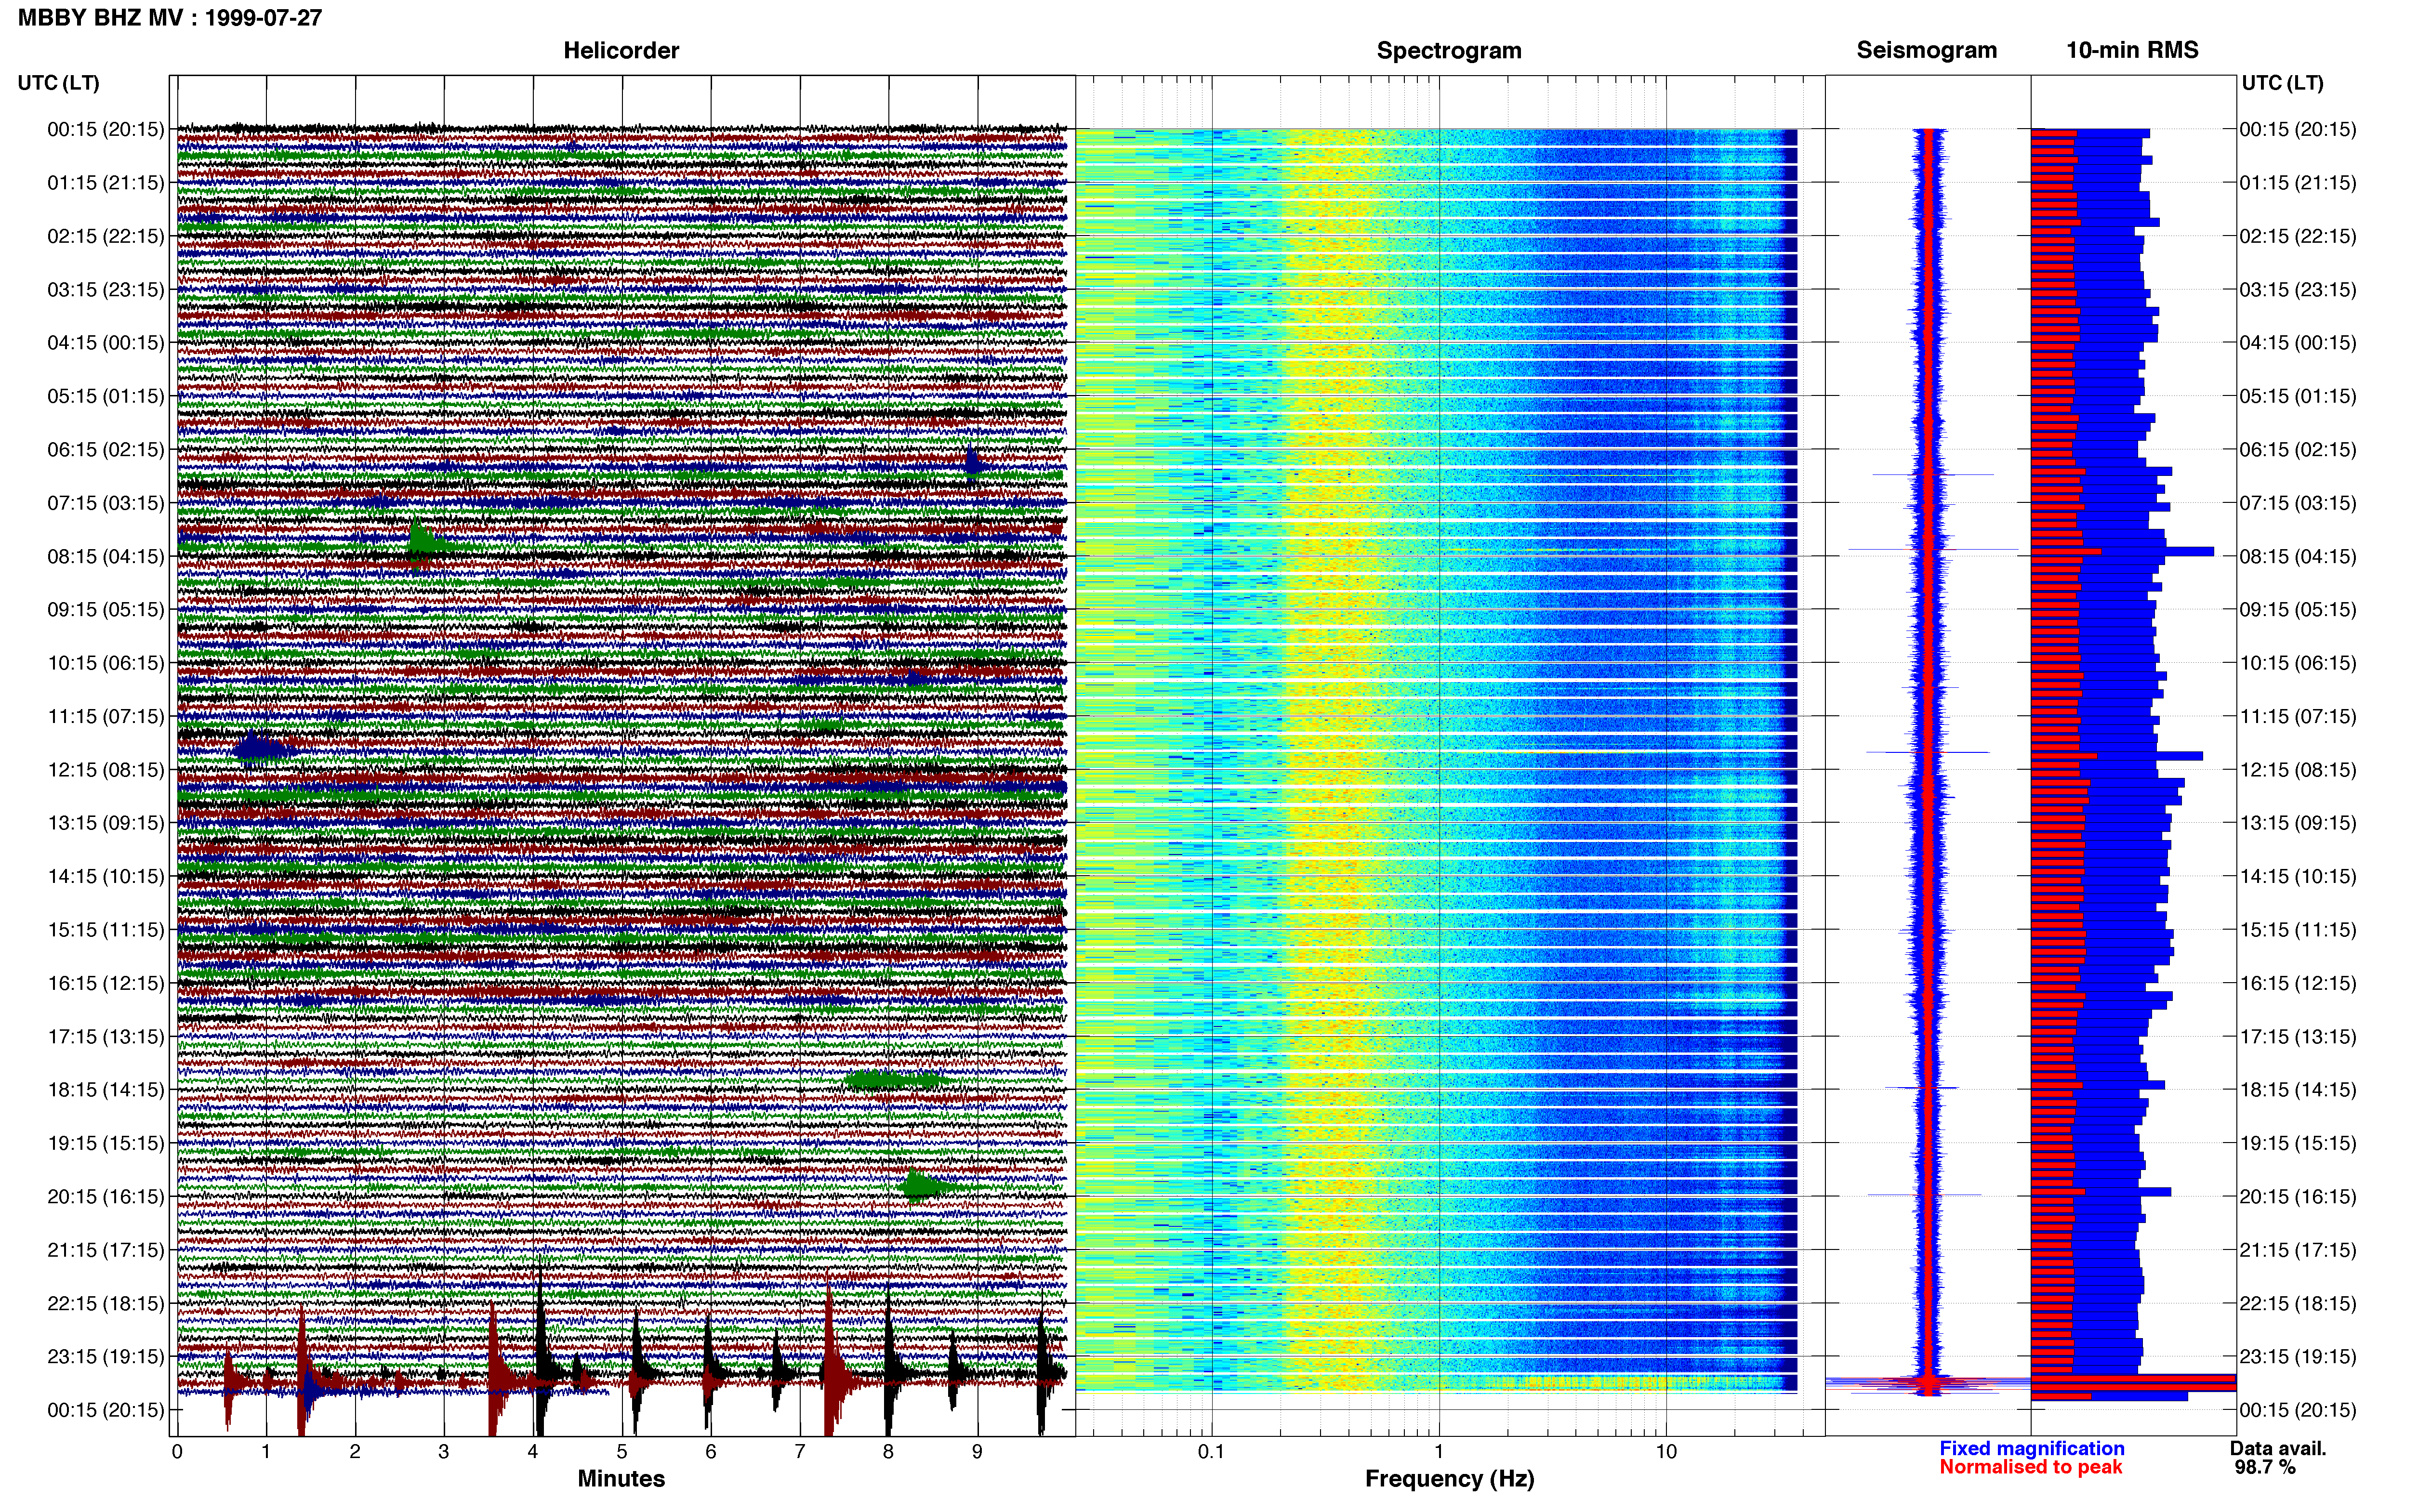
Task: Select the "Helicorder" panel heading
Action: point(621,50)
